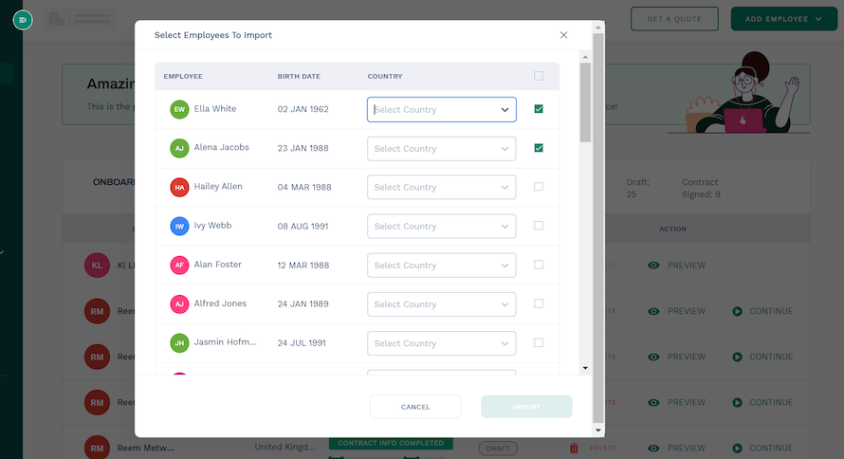
Task: Click Ella White's EW avatar icon
Action: pos(179,109)
